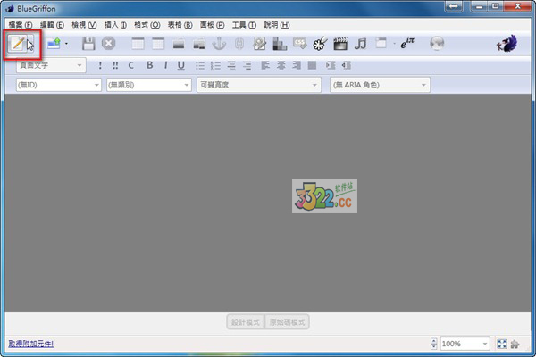The width and height of the screenshot is (536, 357).
Task: Click the 取得附加元件! link
Action: click(30, 344)
